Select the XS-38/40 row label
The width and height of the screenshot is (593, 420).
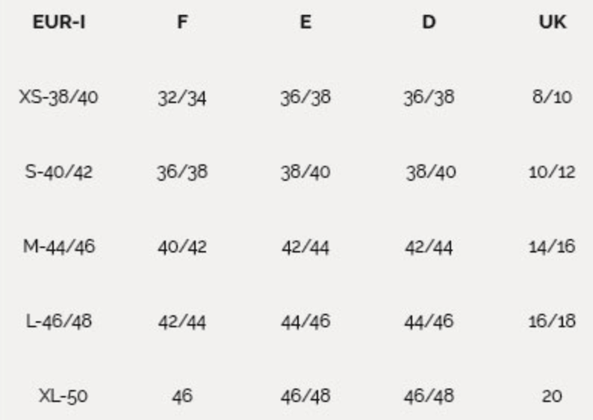[59, 97]
